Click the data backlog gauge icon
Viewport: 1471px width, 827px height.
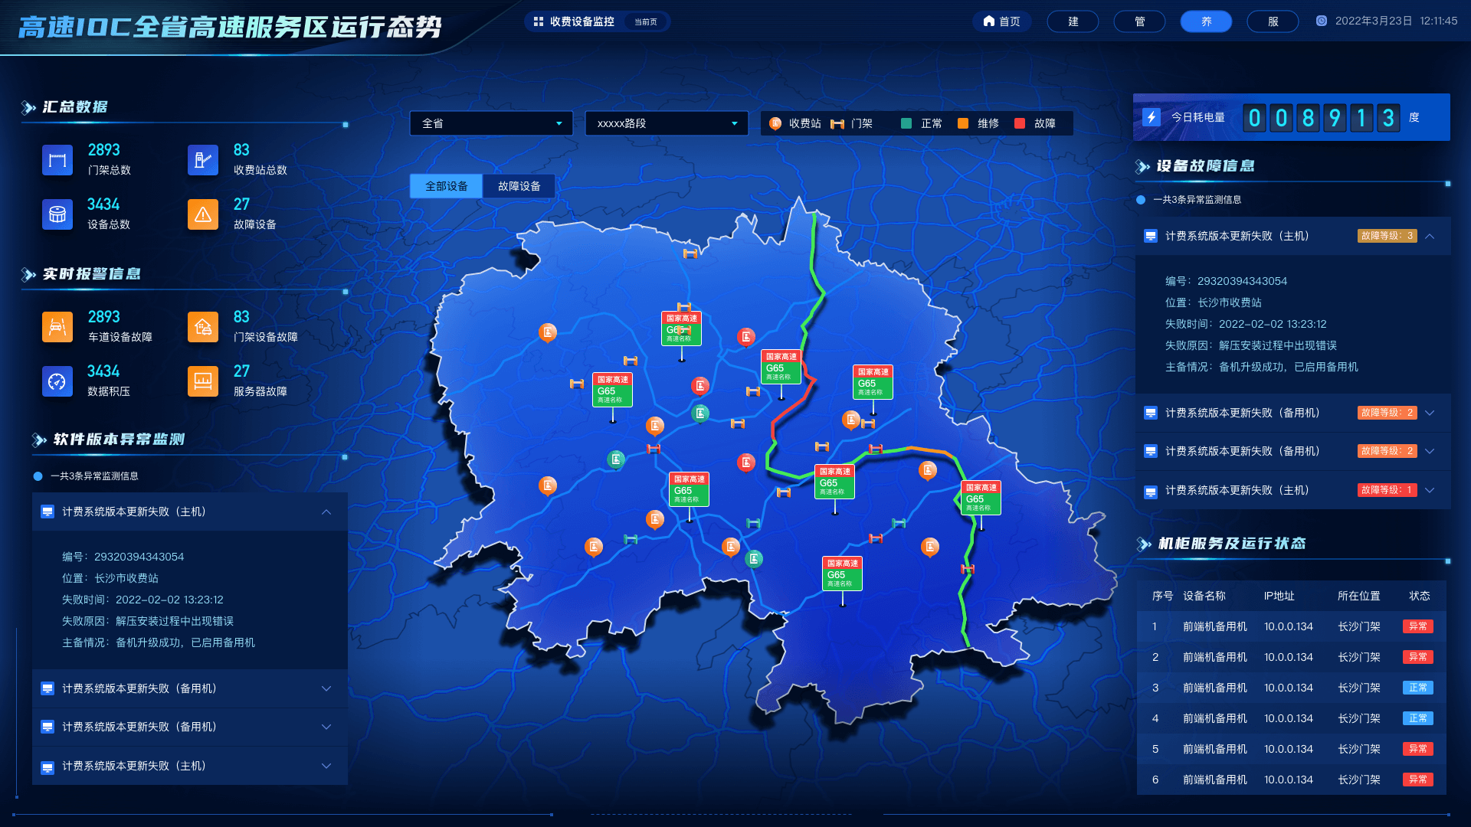tap(57, 381)
